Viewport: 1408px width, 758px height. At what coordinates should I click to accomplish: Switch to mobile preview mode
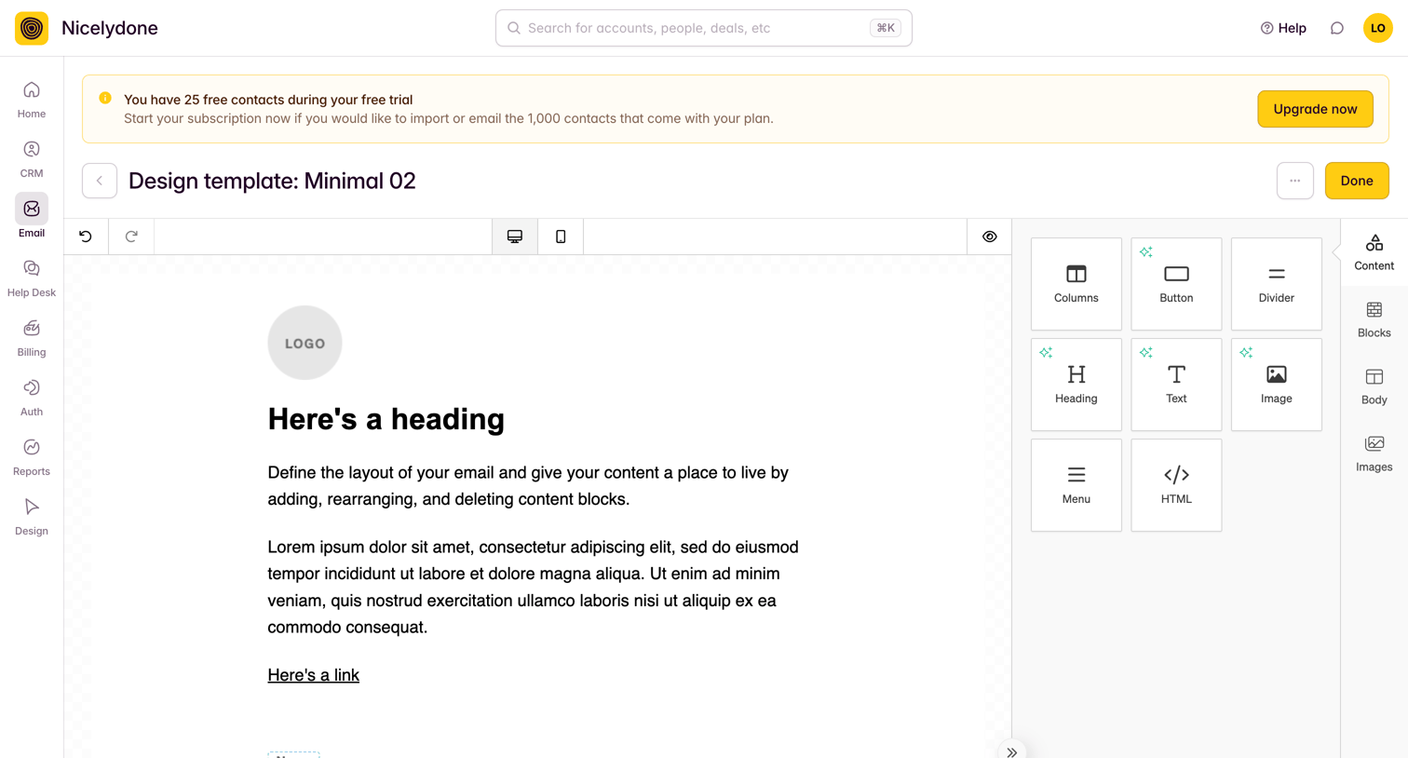pyautogui.click(x=561, y=237)
